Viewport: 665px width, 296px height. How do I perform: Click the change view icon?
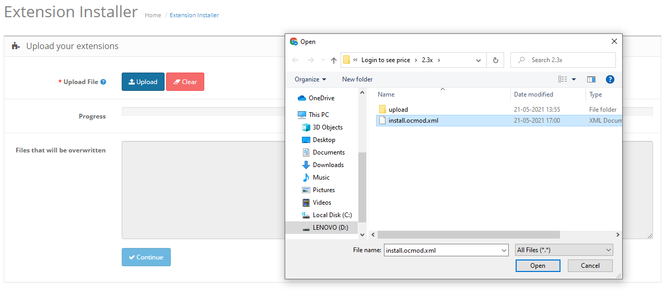tap(563, 79)
